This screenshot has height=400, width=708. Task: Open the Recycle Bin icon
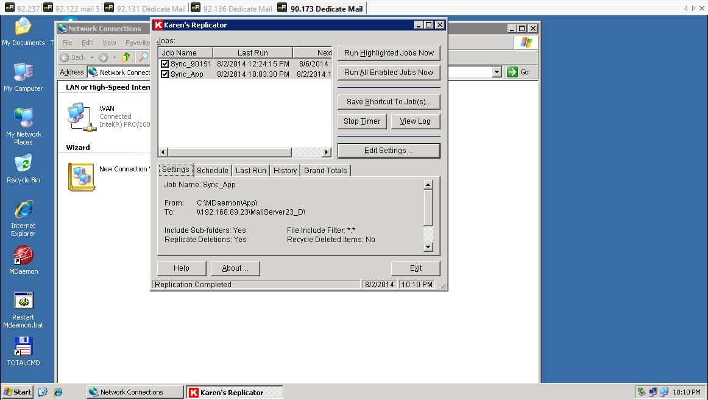tap(23, 170)
